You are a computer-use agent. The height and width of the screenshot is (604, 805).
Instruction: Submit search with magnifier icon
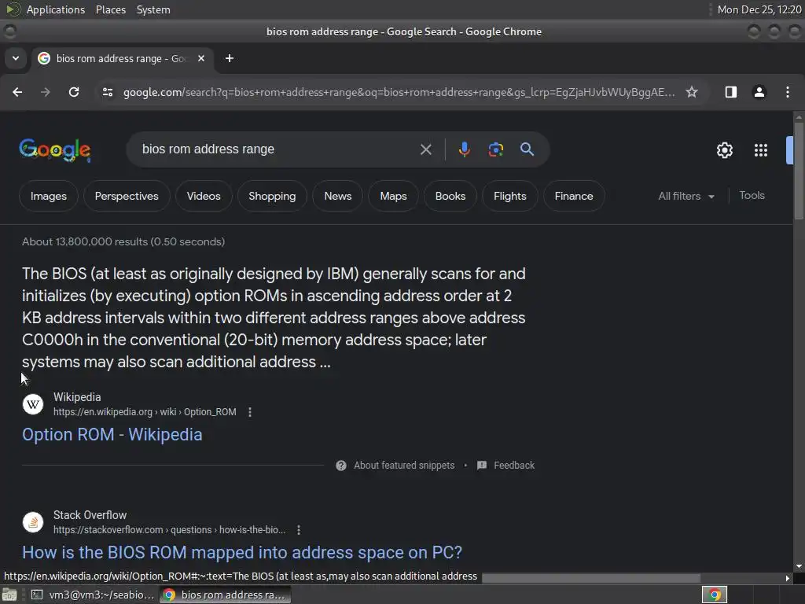527,149
